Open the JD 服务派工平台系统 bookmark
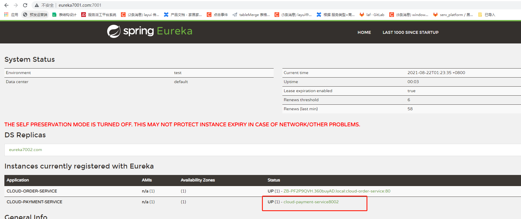 [x=99, y=15]
